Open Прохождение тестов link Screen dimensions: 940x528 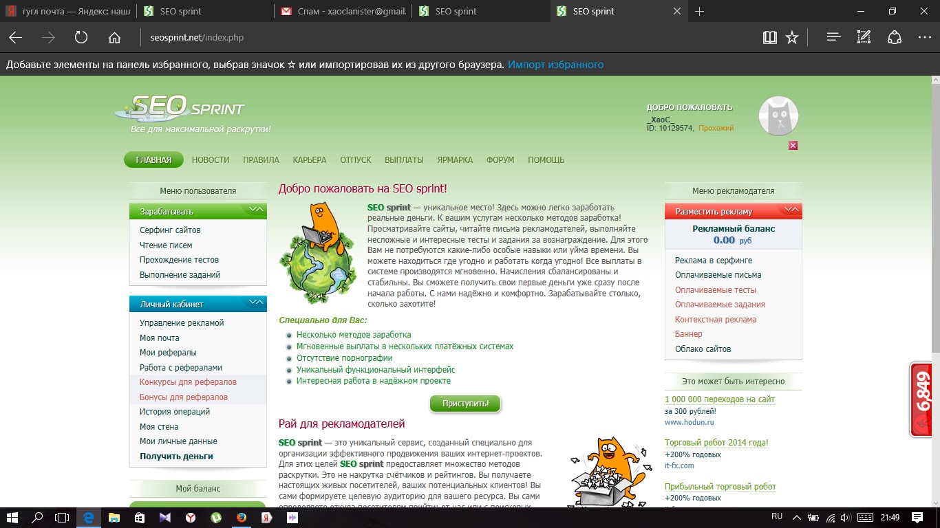pyautogui.click(x=179, y=260)
